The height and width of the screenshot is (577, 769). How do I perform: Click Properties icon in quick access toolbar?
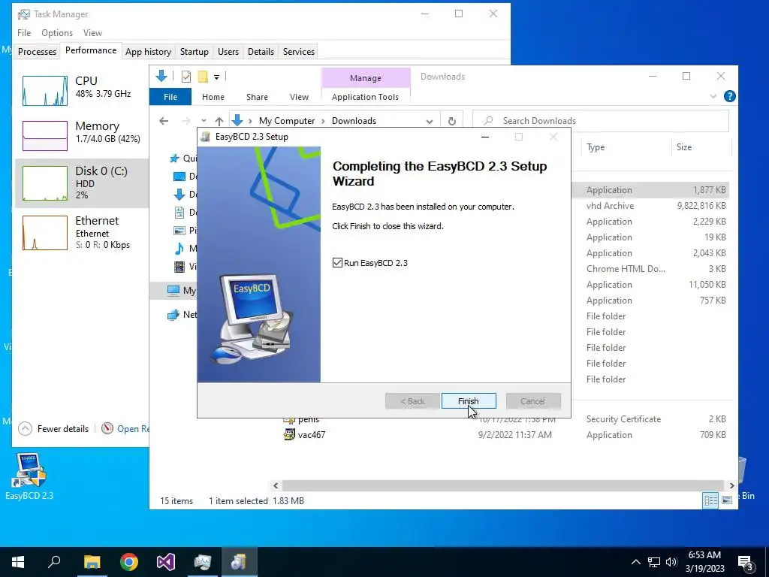click(186, 77)
